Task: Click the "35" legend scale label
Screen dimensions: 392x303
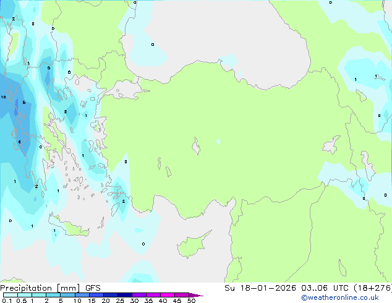Action: coord(148,301)
